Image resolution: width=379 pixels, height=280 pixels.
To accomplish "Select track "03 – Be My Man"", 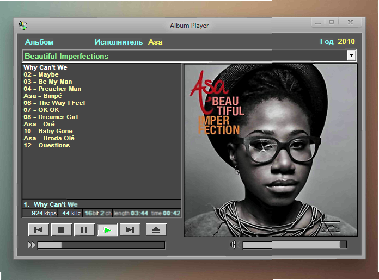I will (x=48, y=82).
